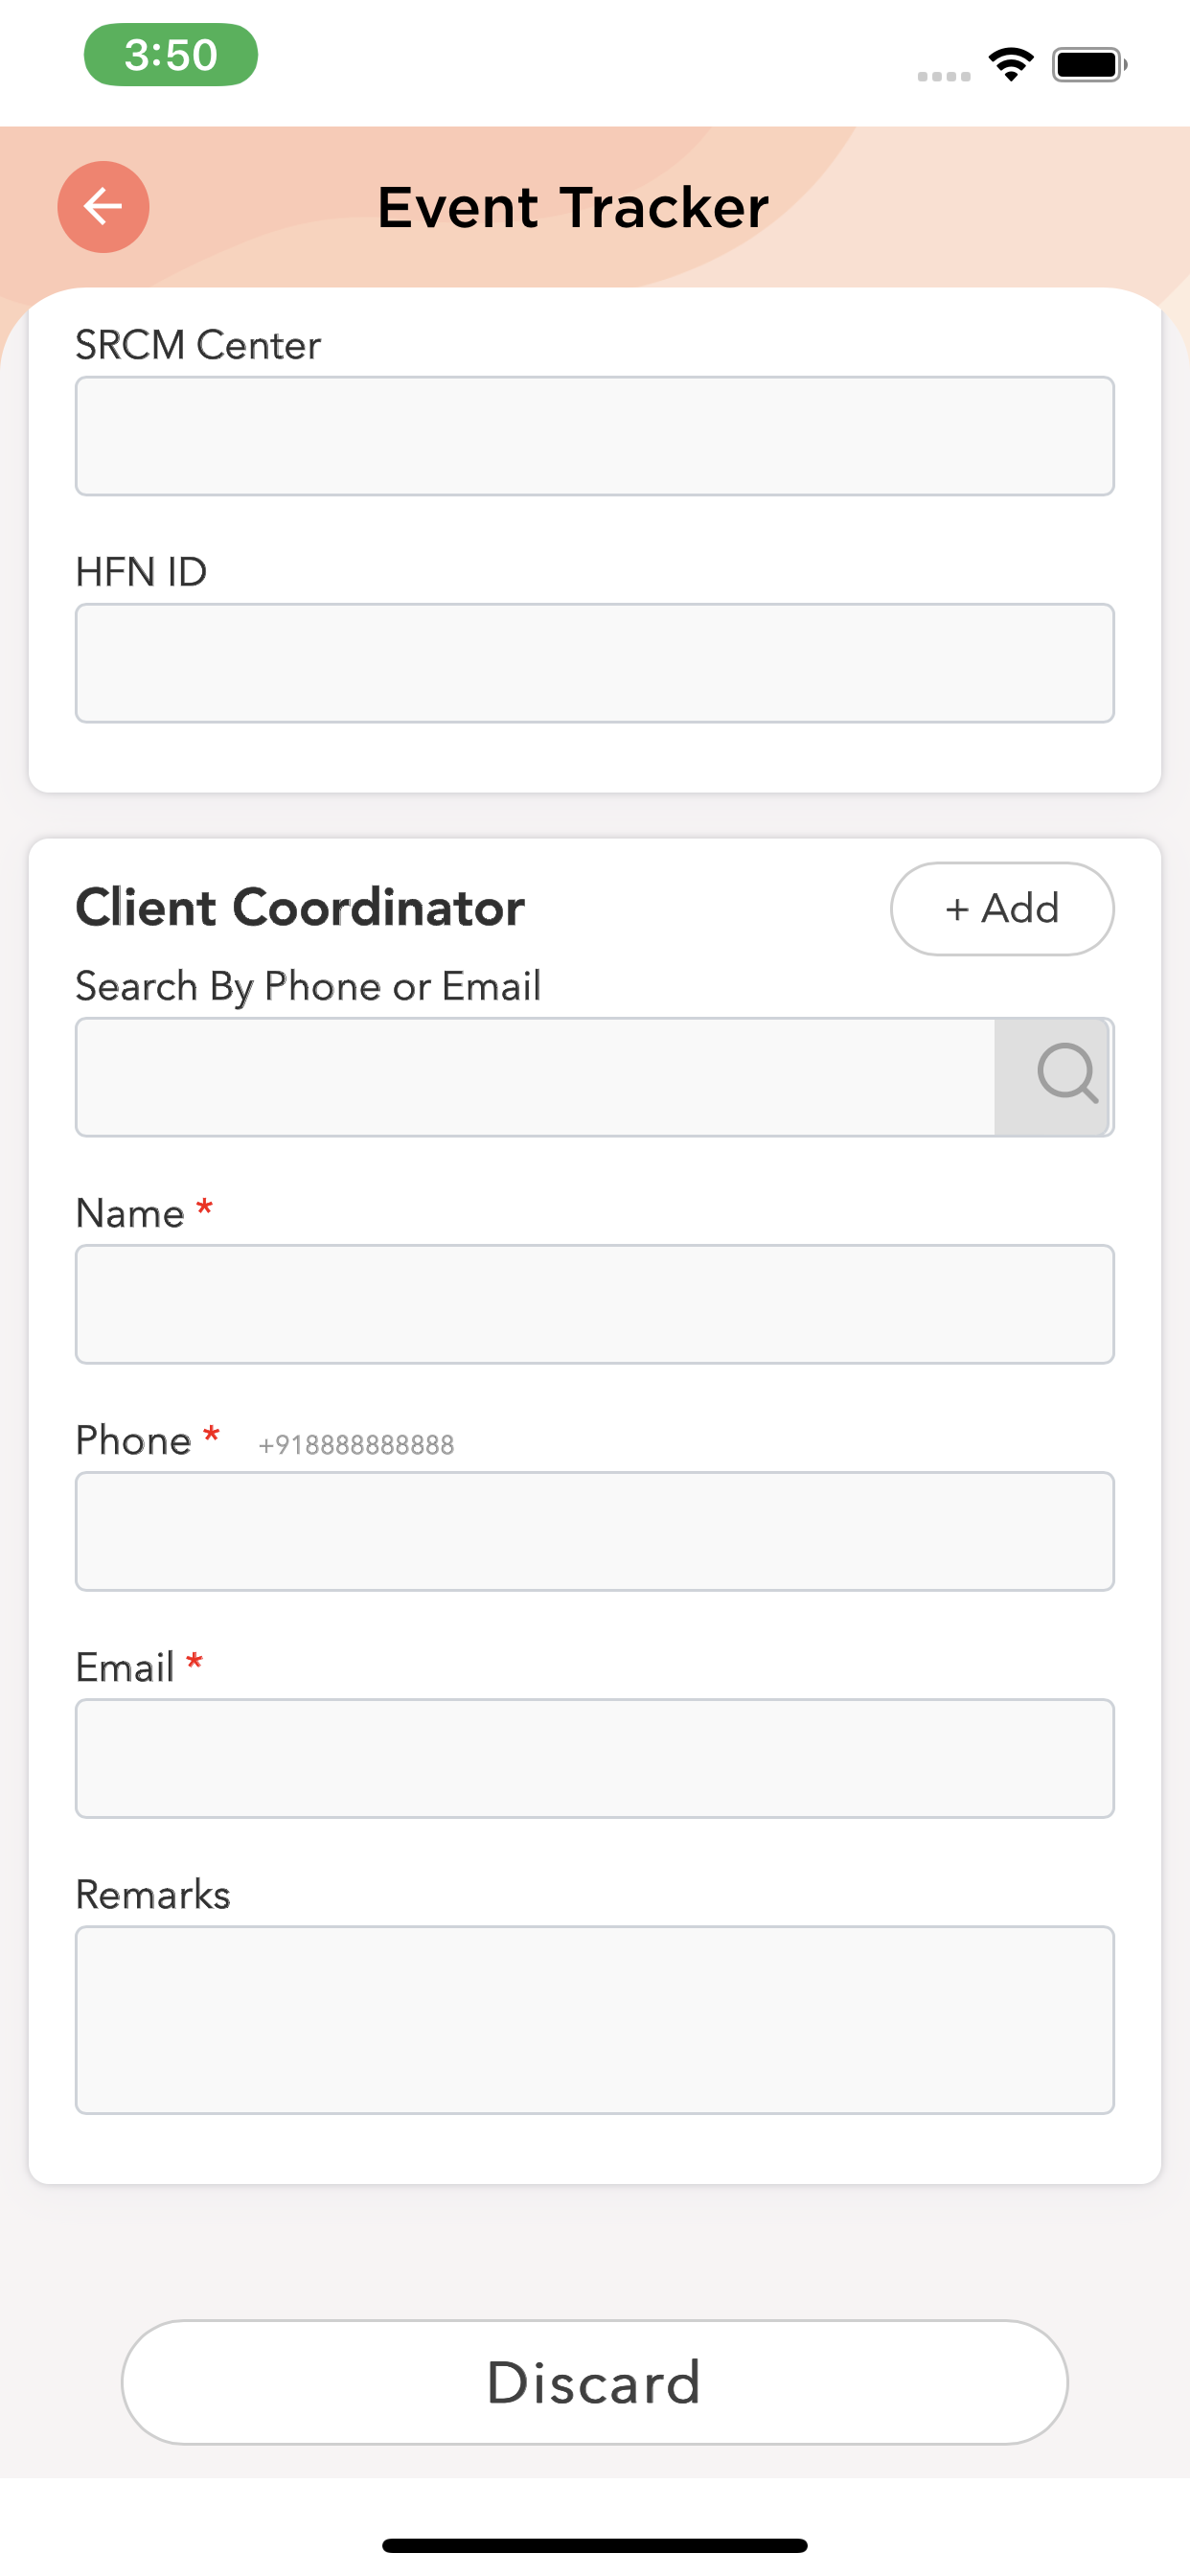Tap the +918888888888 phone format hint
Viewport: 1190px width, 2576px height.
[356, 1445]
